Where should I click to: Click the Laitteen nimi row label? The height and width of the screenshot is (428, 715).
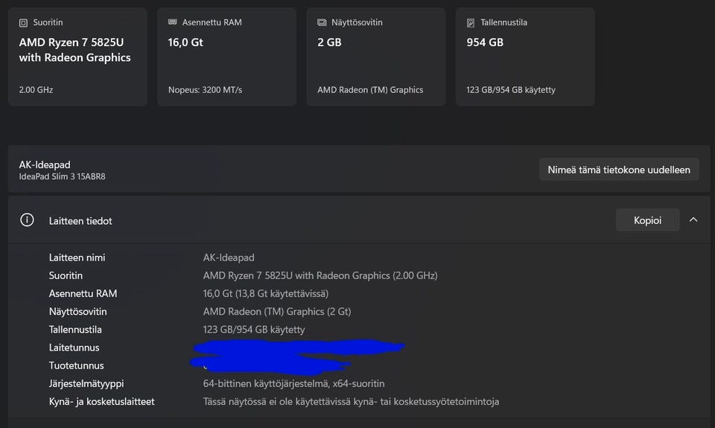[77, 258]
